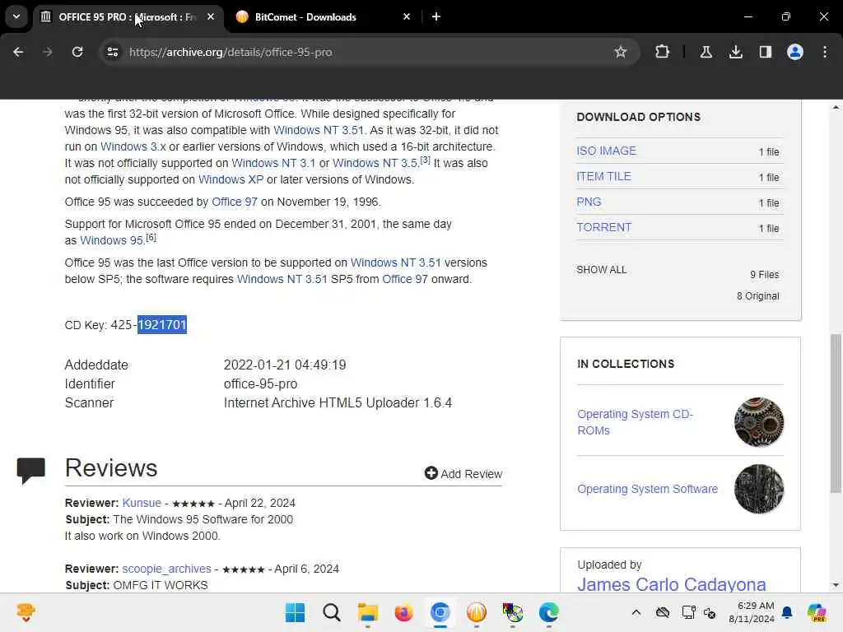Open the Office 97 successor link

[x=235, y=202]
